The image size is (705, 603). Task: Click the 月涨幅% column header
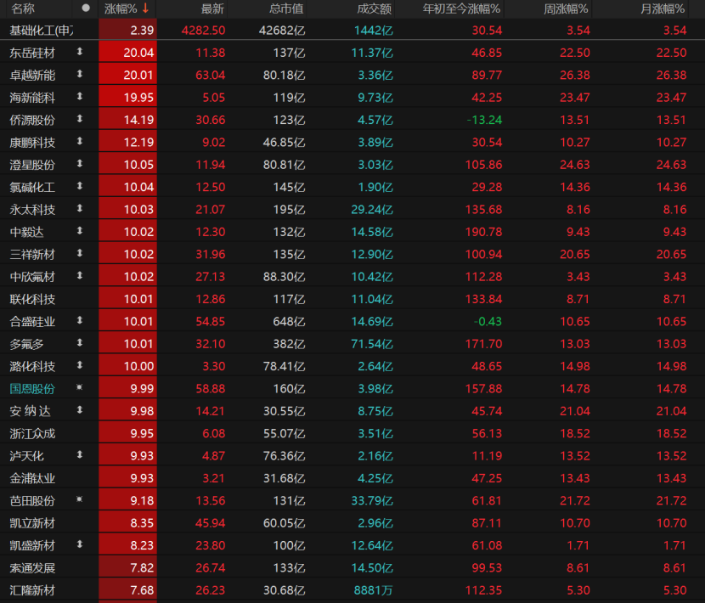663,8
